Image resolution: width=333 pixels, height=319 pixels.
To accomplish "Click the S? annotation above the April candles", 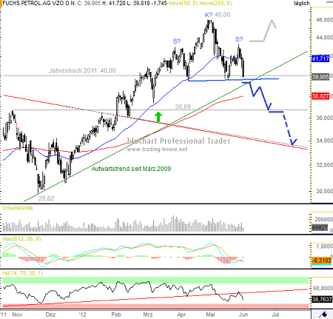I will (177, 41).
